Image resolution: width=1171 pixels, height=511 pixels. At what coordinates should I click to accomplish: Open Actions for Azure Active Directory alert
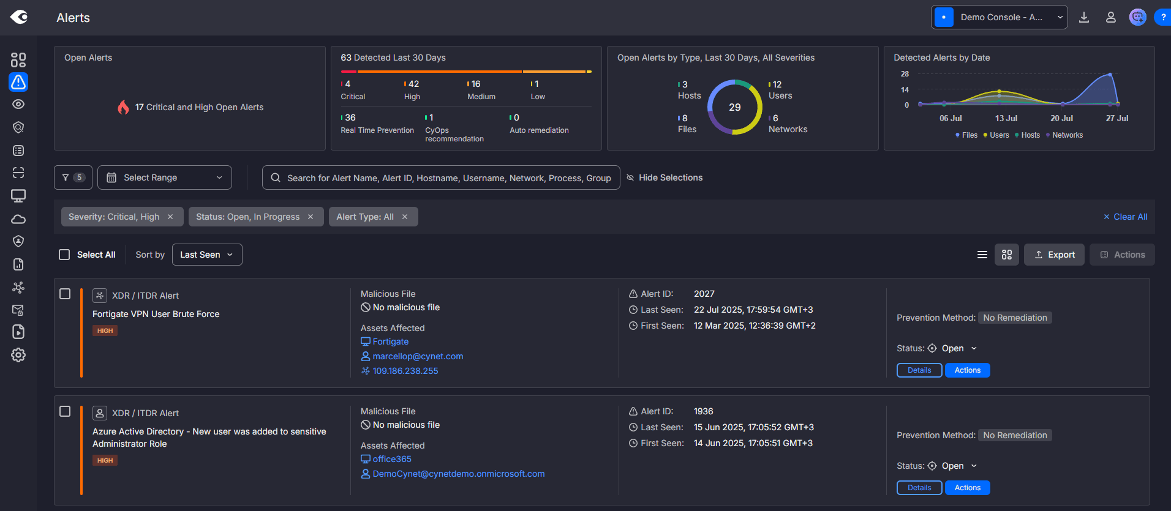coord(968,488)
